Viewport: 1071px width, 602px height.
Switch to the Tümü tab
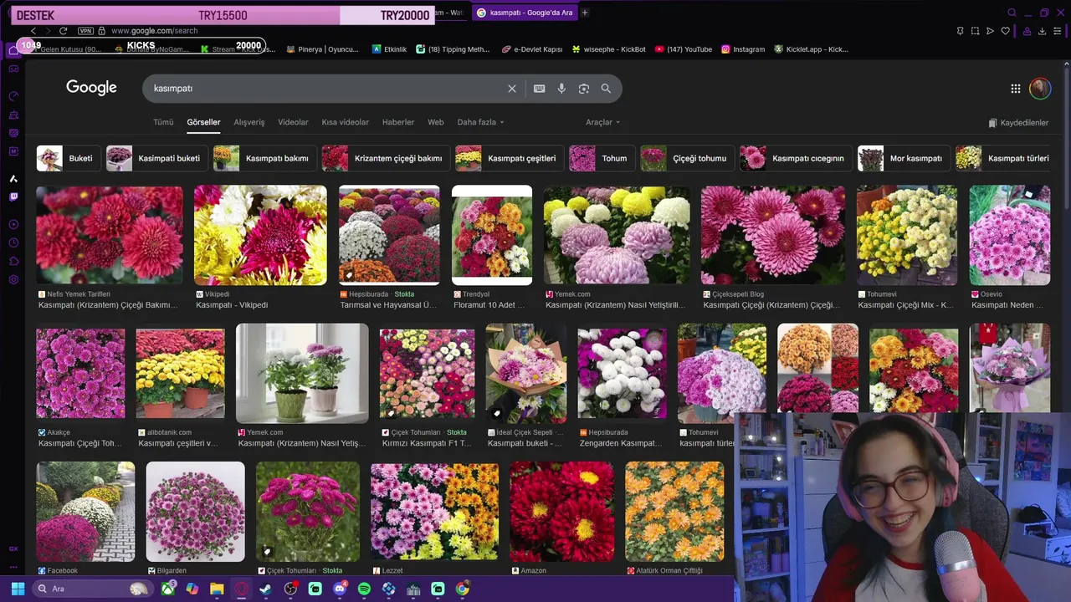tap(163, 122)
